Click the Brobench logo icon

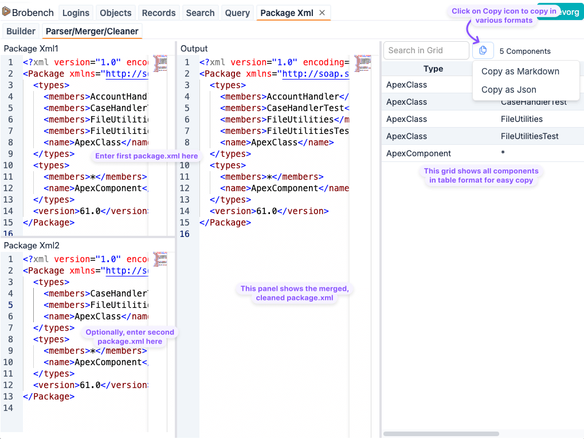point(6,12)
